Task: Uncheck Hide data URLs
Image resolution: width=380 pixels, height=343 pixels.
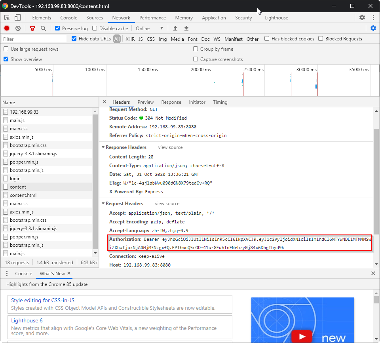Action: [x=74, y=38]
